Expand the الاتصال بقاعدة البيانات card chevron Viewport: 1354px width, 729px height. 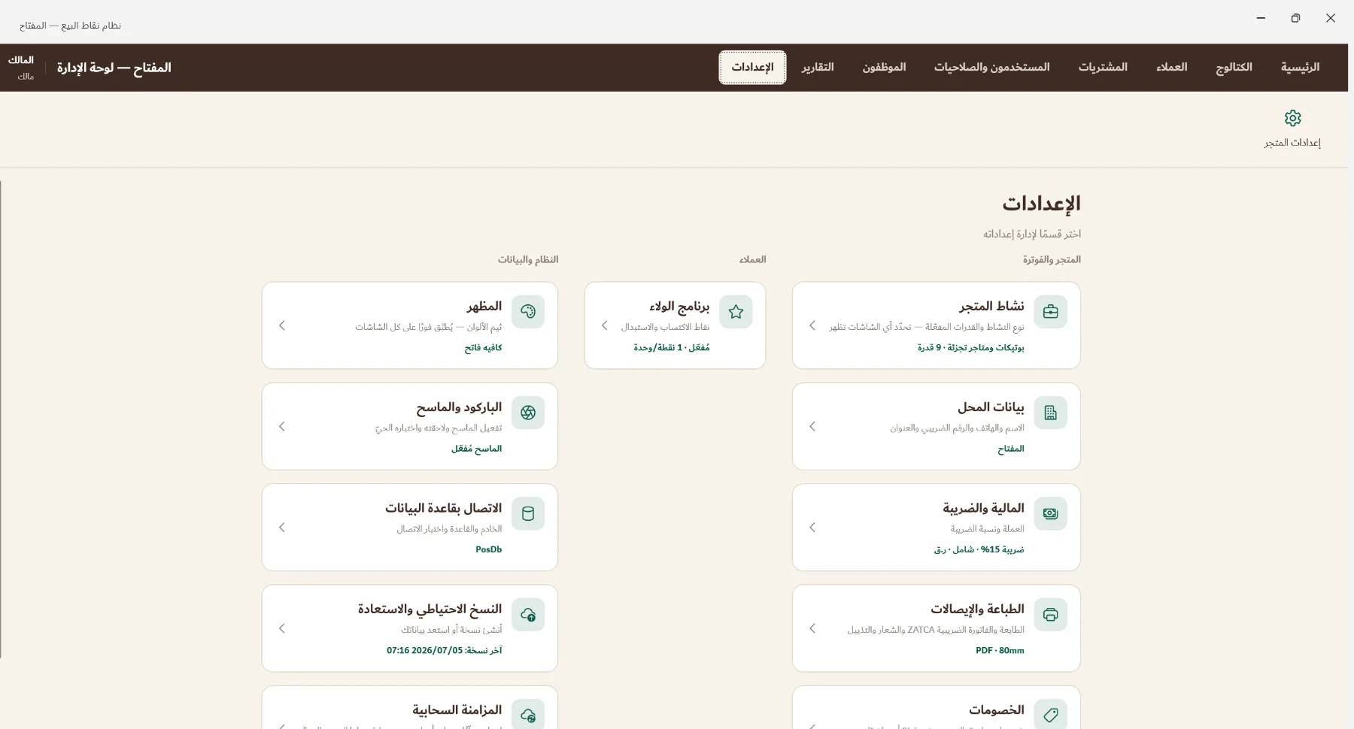point(282,528)
